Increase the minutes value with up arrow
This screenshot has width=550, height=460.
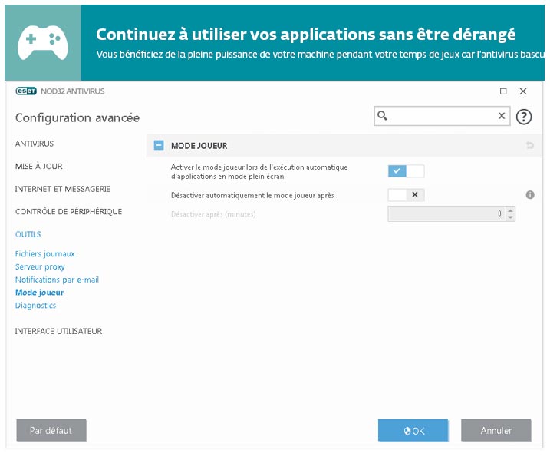coord(511,210)
